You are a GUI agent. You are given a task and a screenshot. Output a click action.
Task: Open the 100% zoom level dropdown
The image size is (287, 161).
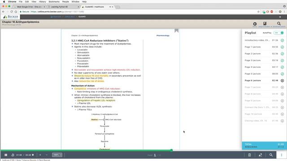point(57,155)
